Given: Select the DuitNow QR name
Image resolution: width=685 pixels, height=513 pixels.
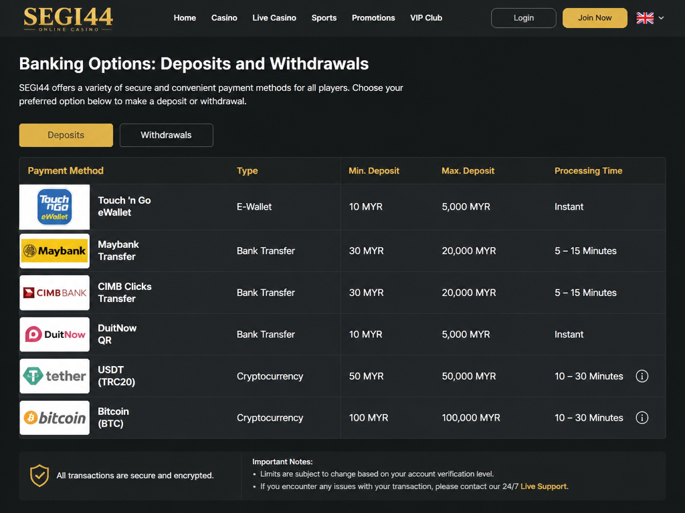Looking at the screenshot, I should coord(117,334).
